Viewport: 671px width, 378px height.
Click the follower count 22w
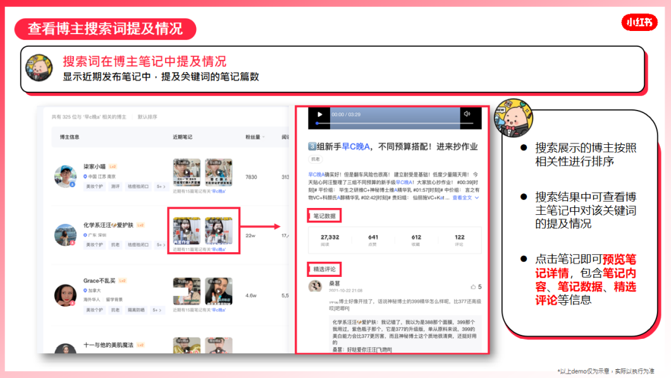(x=250, y=236)
